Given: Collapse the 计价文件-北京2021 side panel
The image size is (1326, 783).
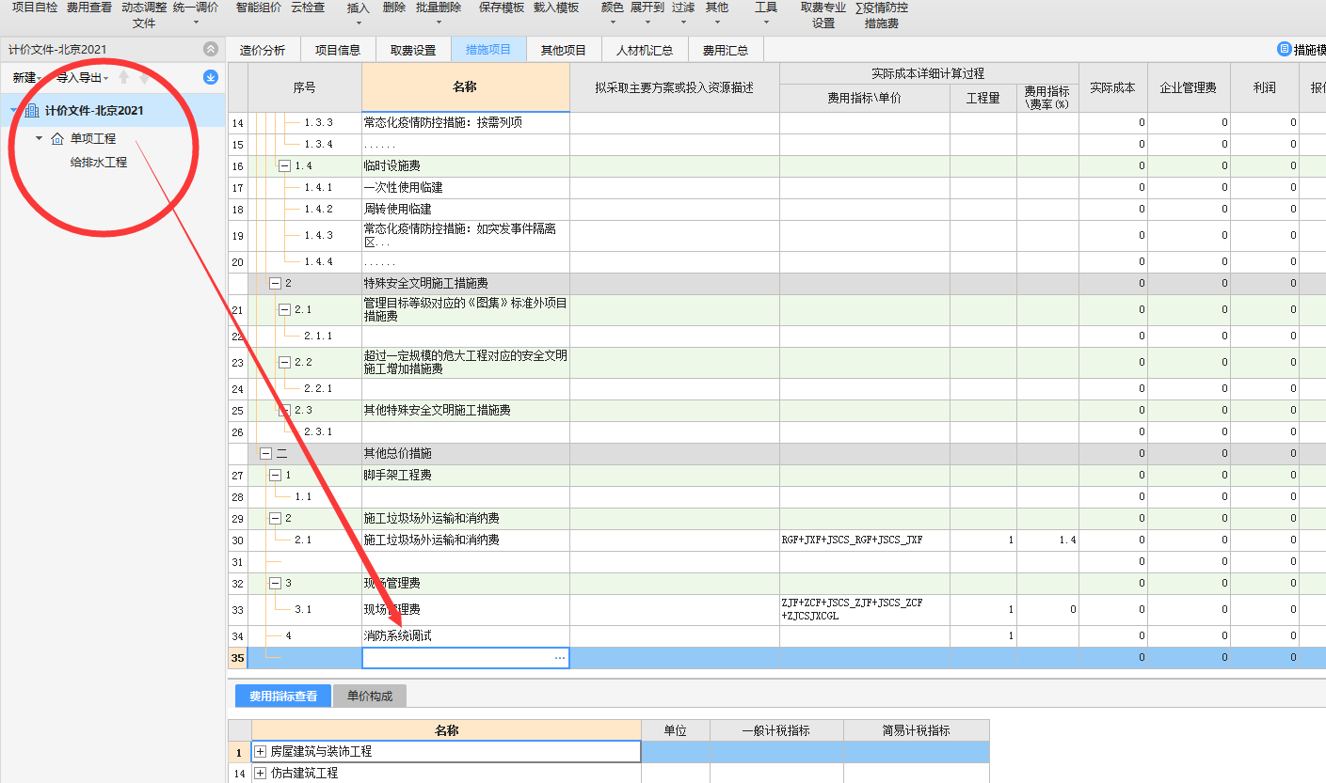Looking at the screenshot, I should [210, 49].
